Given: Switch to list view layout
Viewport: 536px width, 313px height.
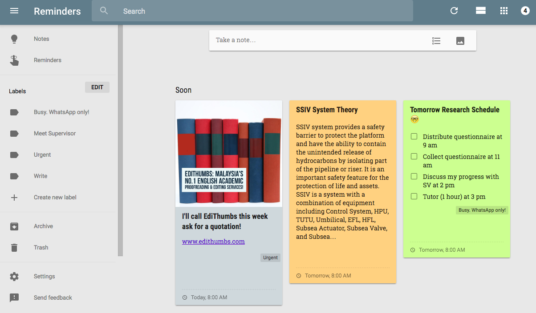Looking at the screenshot, I should (480, 11).
